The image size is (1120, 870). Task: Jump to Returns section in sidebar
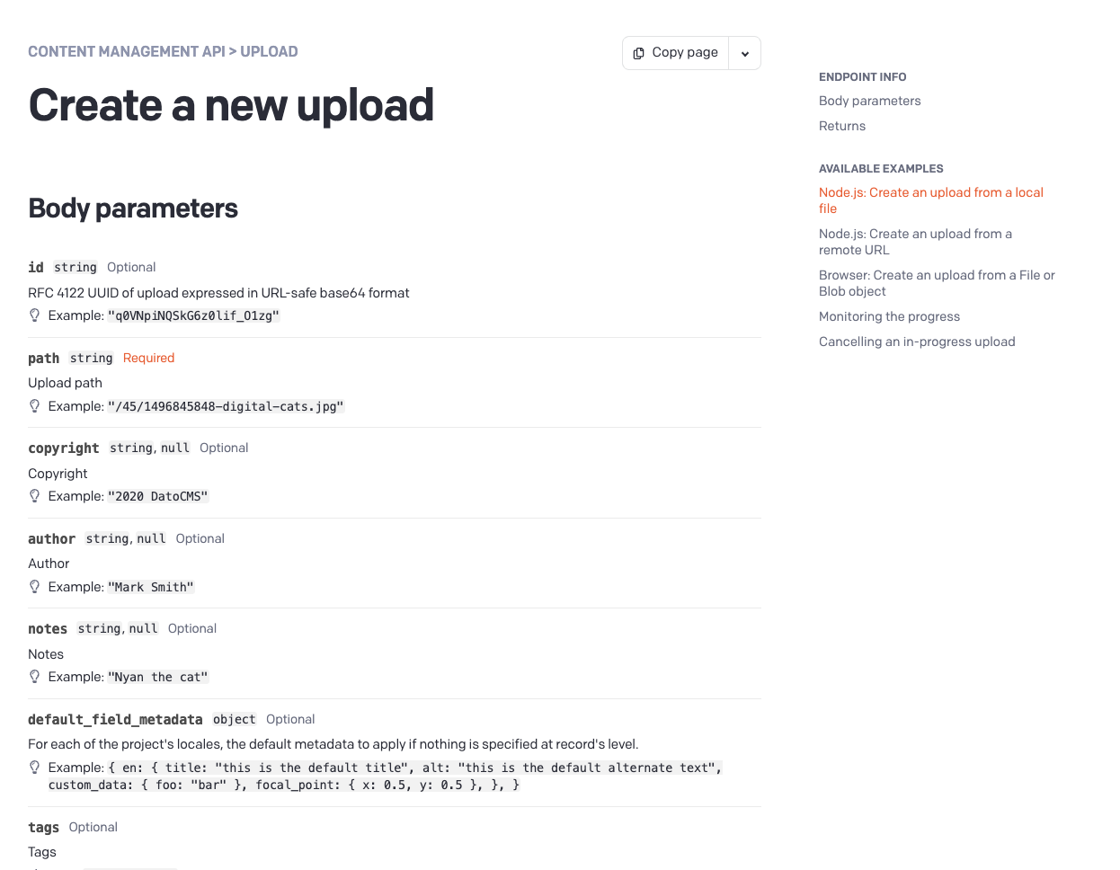point(841,126)
